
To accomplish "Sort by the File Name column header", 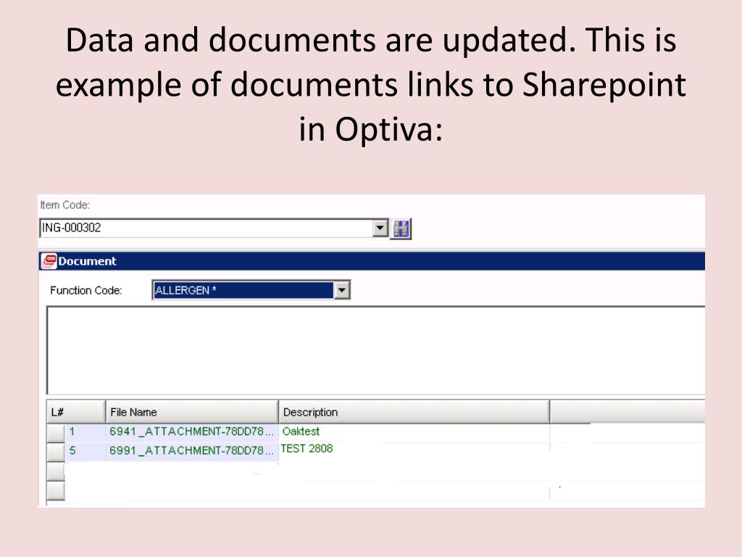I will pos(191,412).
